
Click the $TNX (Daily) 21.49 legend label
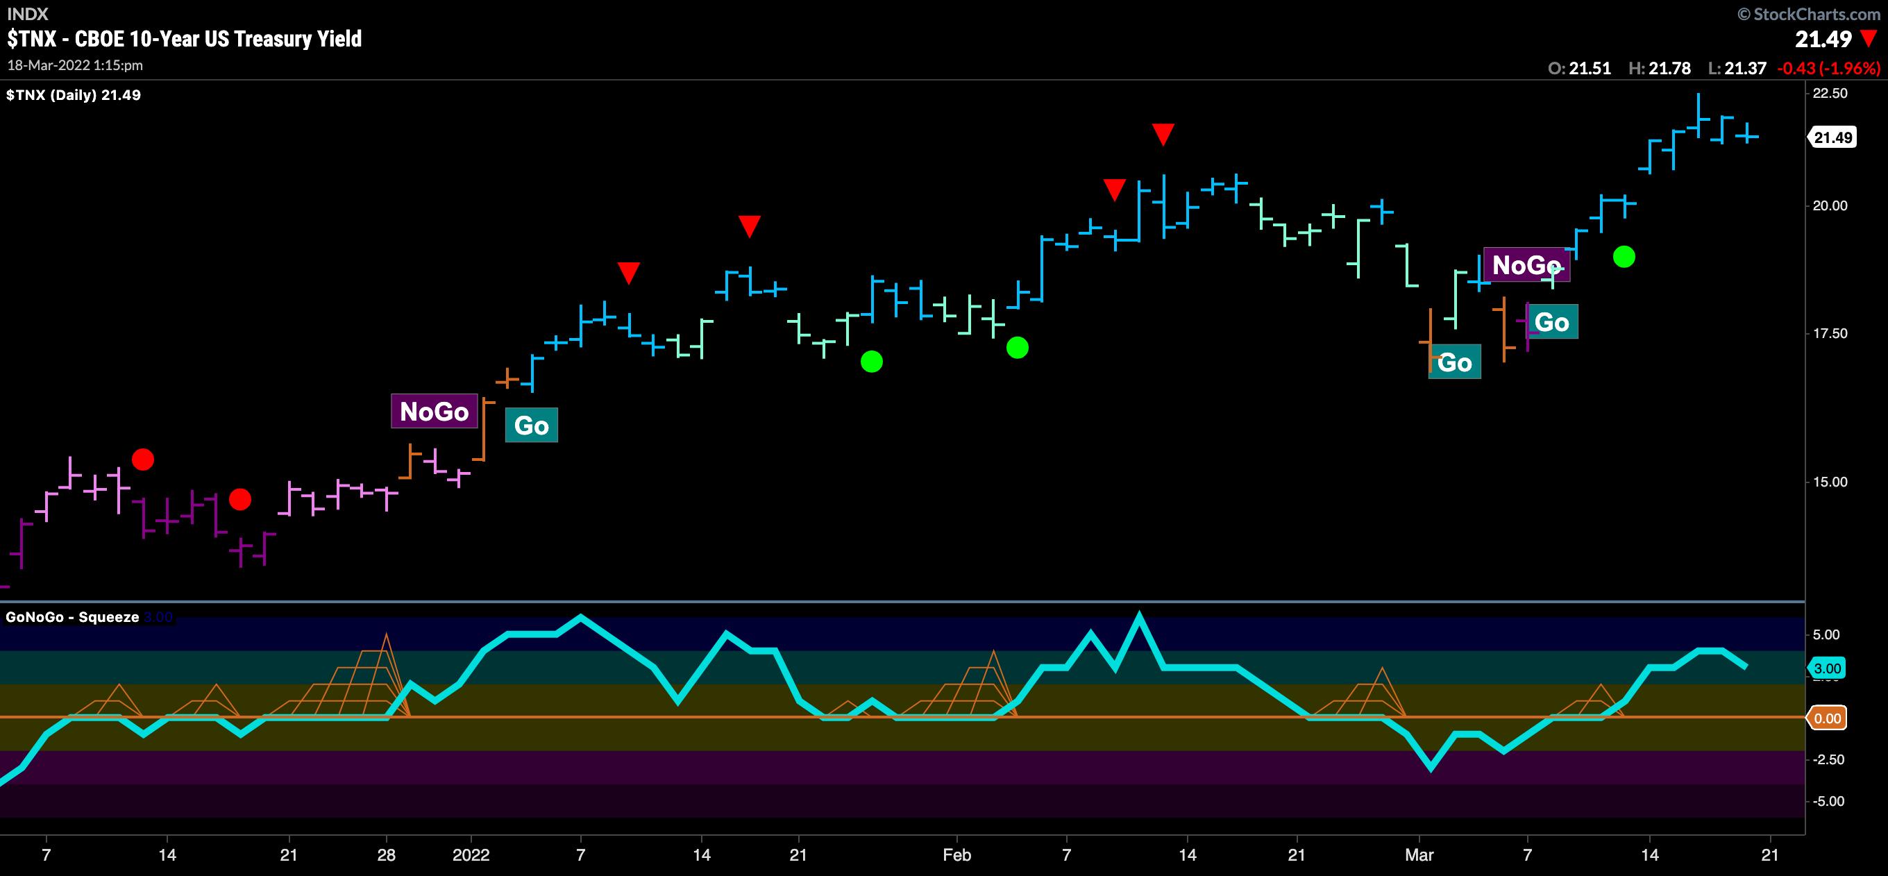click(74, 95)
